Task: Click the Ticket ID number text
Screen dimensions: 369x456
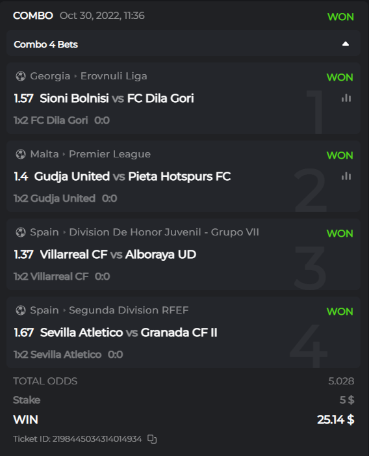Action: coord(97,438)
